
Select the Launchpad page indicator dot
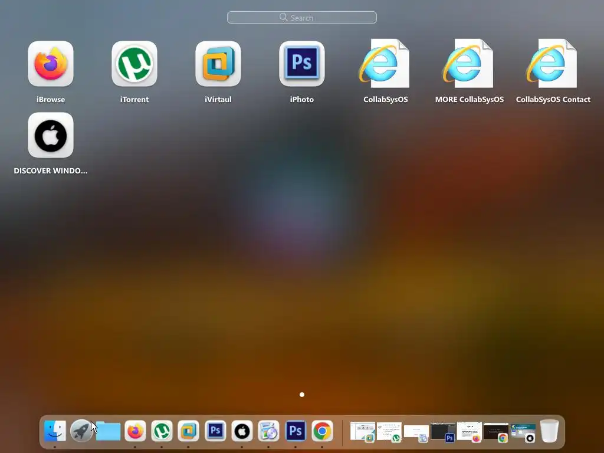[302, 395]
